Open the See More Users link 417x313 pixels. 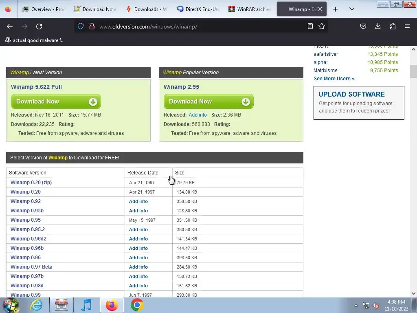(x=334, y=79)
